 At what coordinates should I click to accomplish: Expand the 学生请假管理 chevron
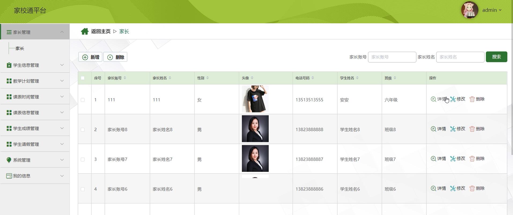[62, 144]
